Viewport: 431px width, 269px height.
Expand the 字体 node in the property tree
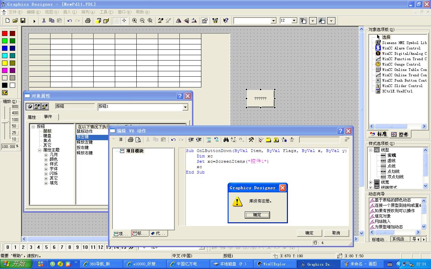[x=46, y=169]
